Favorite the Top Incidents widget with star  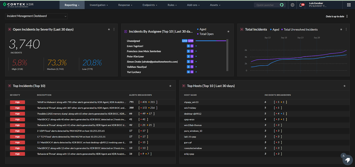click(x=170, y=86)
